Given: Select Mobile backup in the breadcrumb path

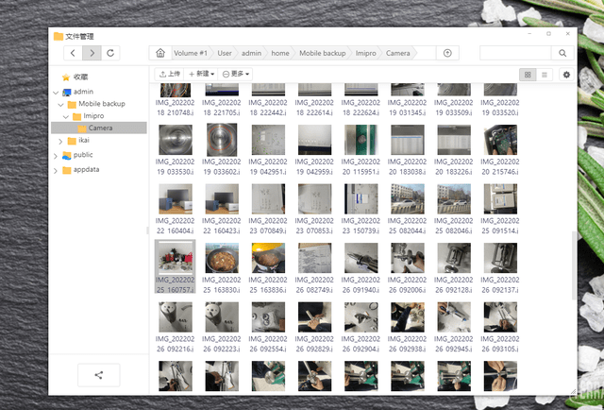Looking at the screenshot, I should click(323, 54).
